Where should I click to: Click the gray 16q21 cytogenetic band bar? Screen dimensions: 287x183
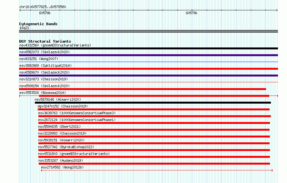pos(148,31)
